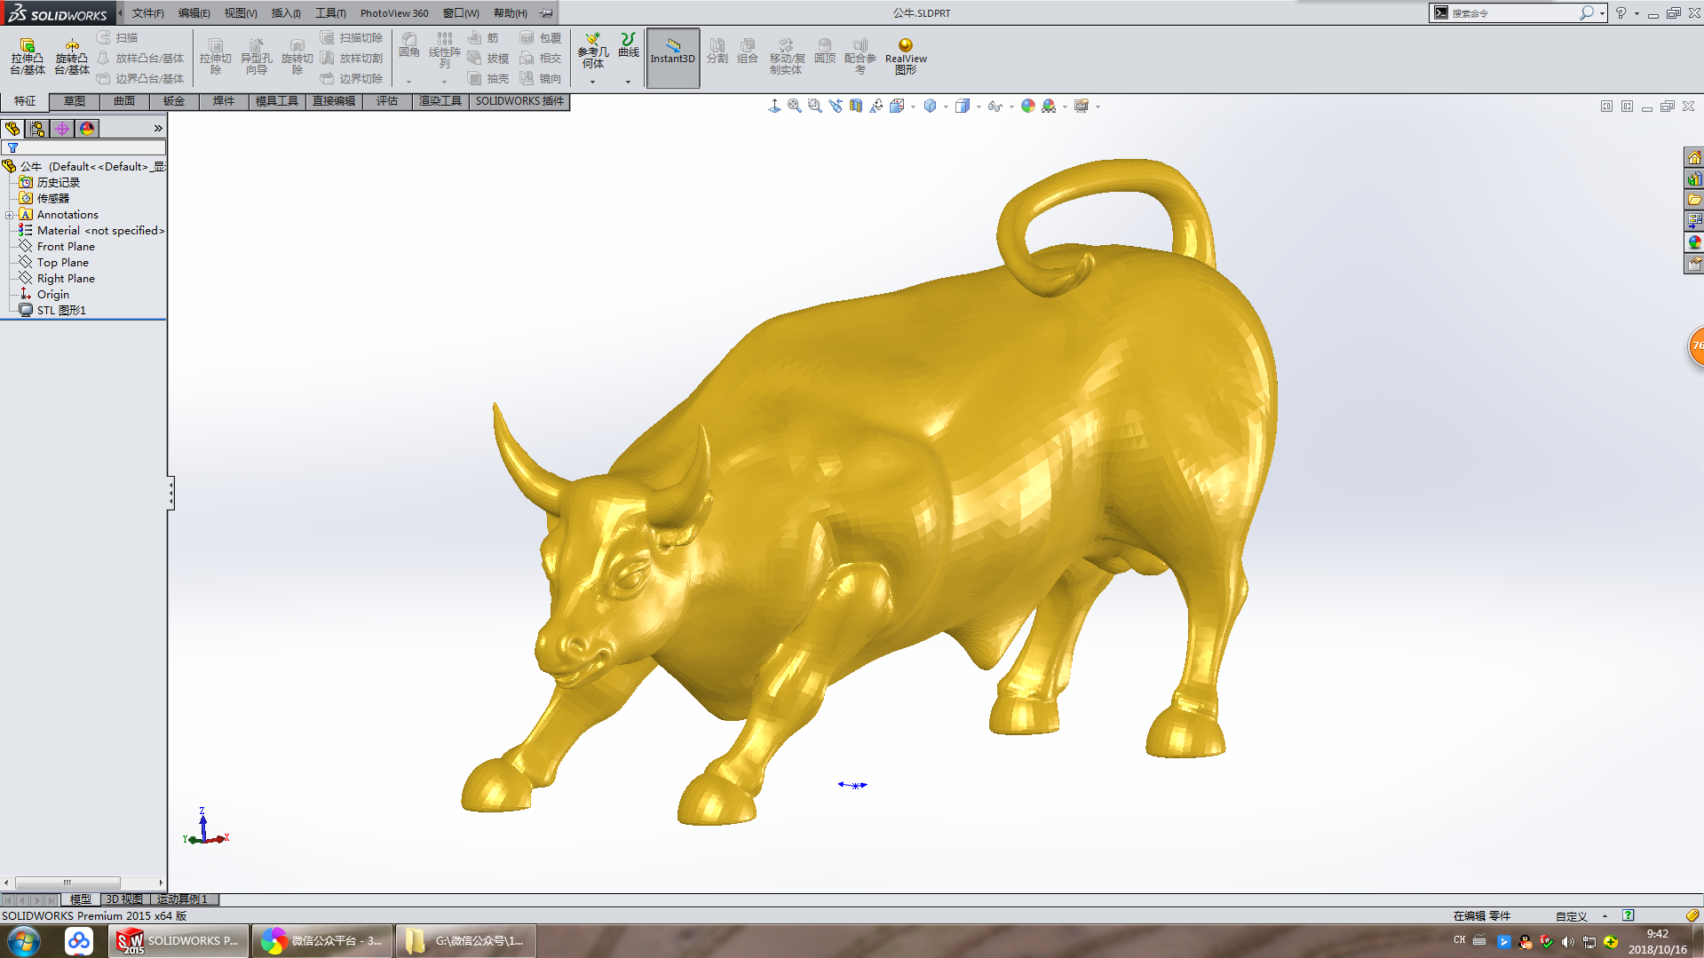The height and width of the screenshot is (958, 1704).
Task: Click the 分割 split tool
Action: coord(717,51)
